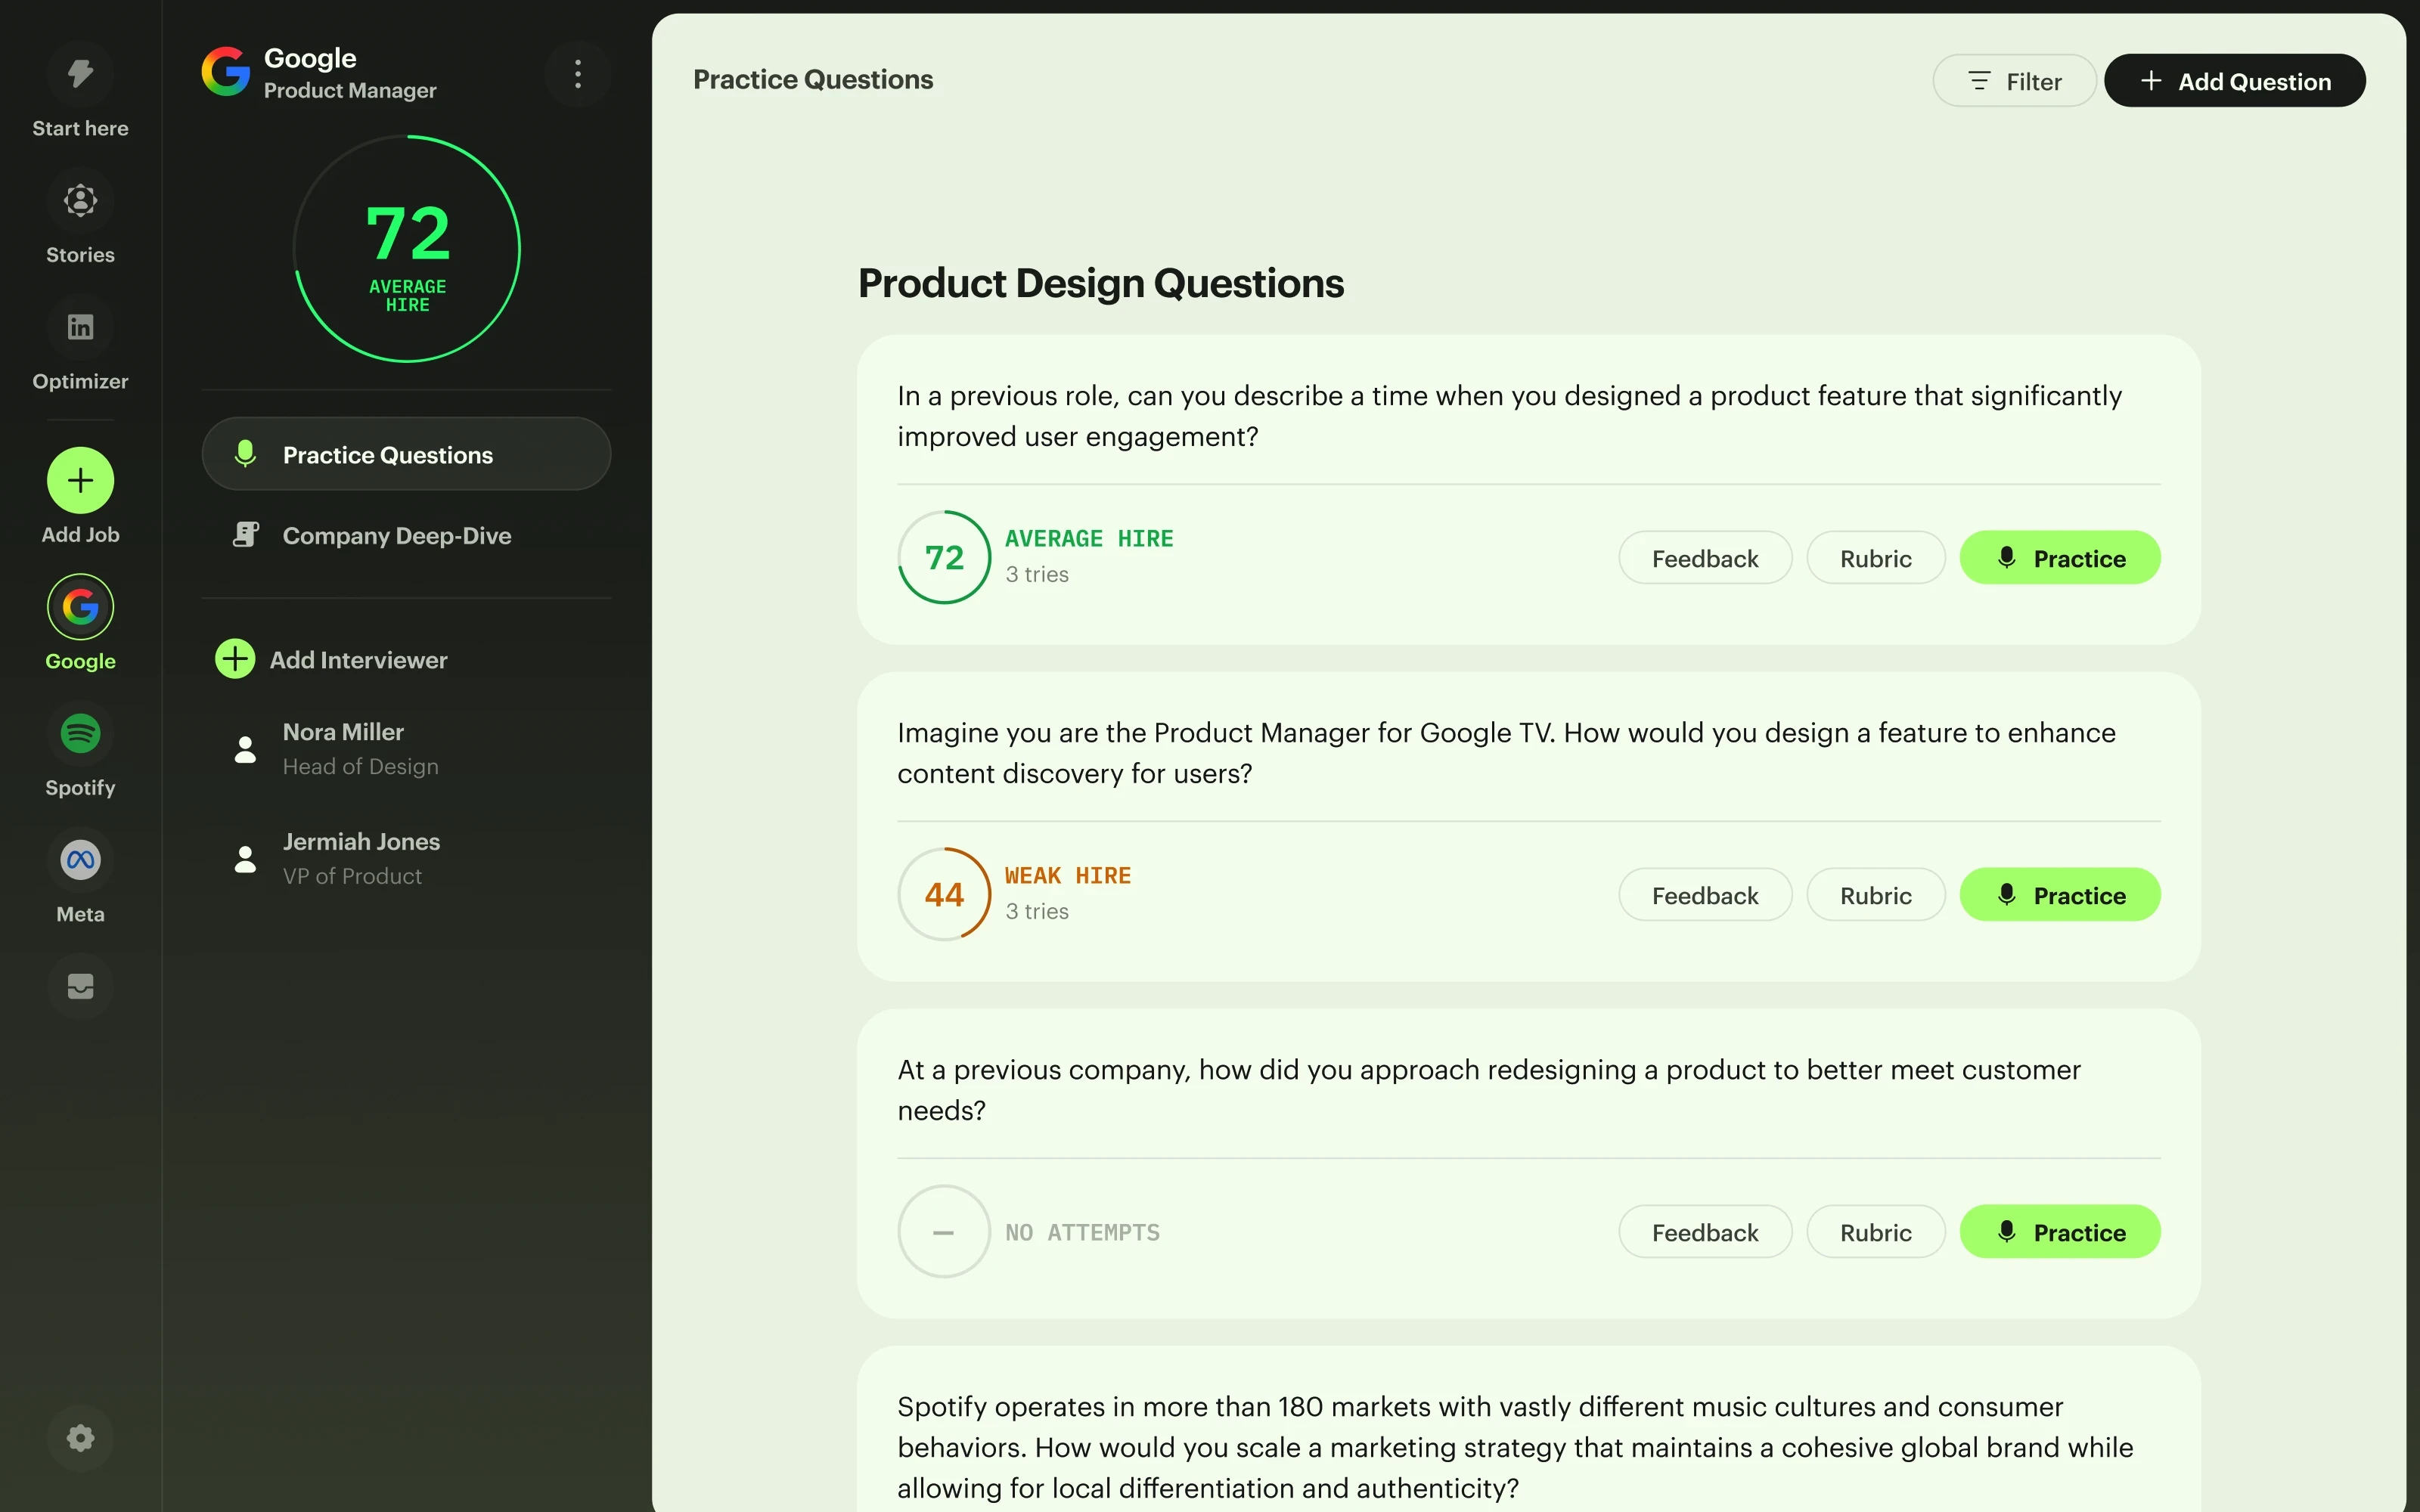Click the Start here label

80,128
